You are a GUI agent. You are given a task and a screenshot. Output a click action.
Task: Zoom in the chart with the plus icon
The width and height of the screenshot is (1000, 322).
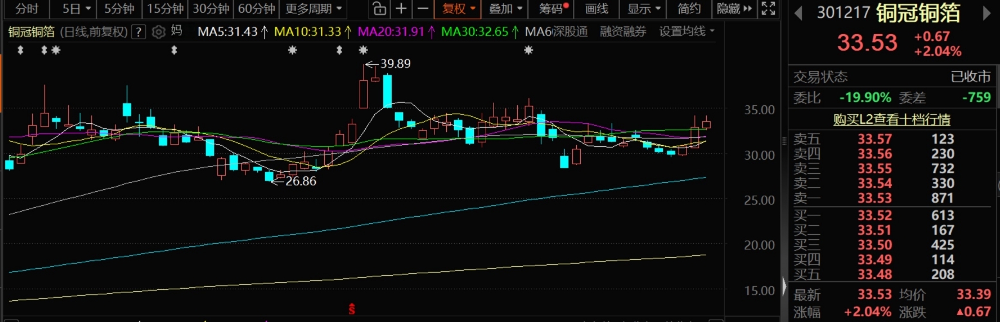(x=401, y=9)
